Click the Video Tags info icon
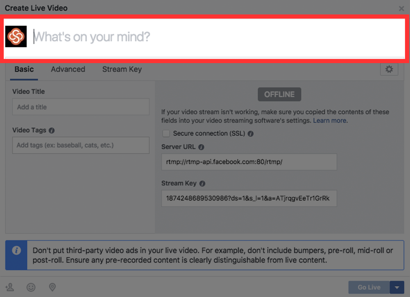410x297 pixels. point(52,130)
